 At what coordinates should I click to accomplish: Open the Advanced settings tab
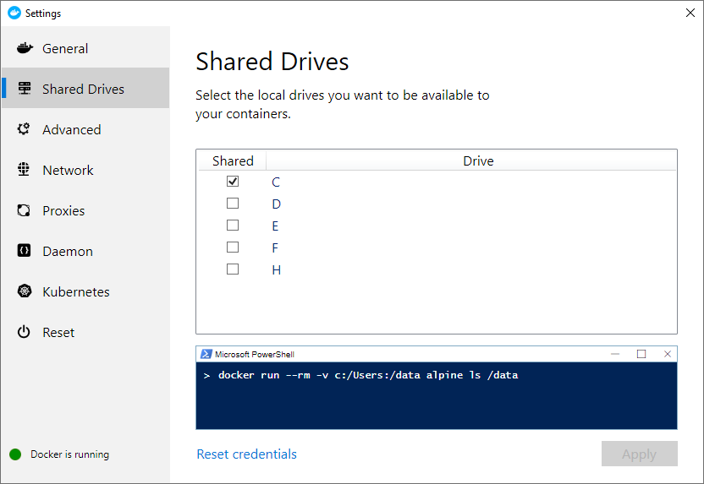point(85,129)
